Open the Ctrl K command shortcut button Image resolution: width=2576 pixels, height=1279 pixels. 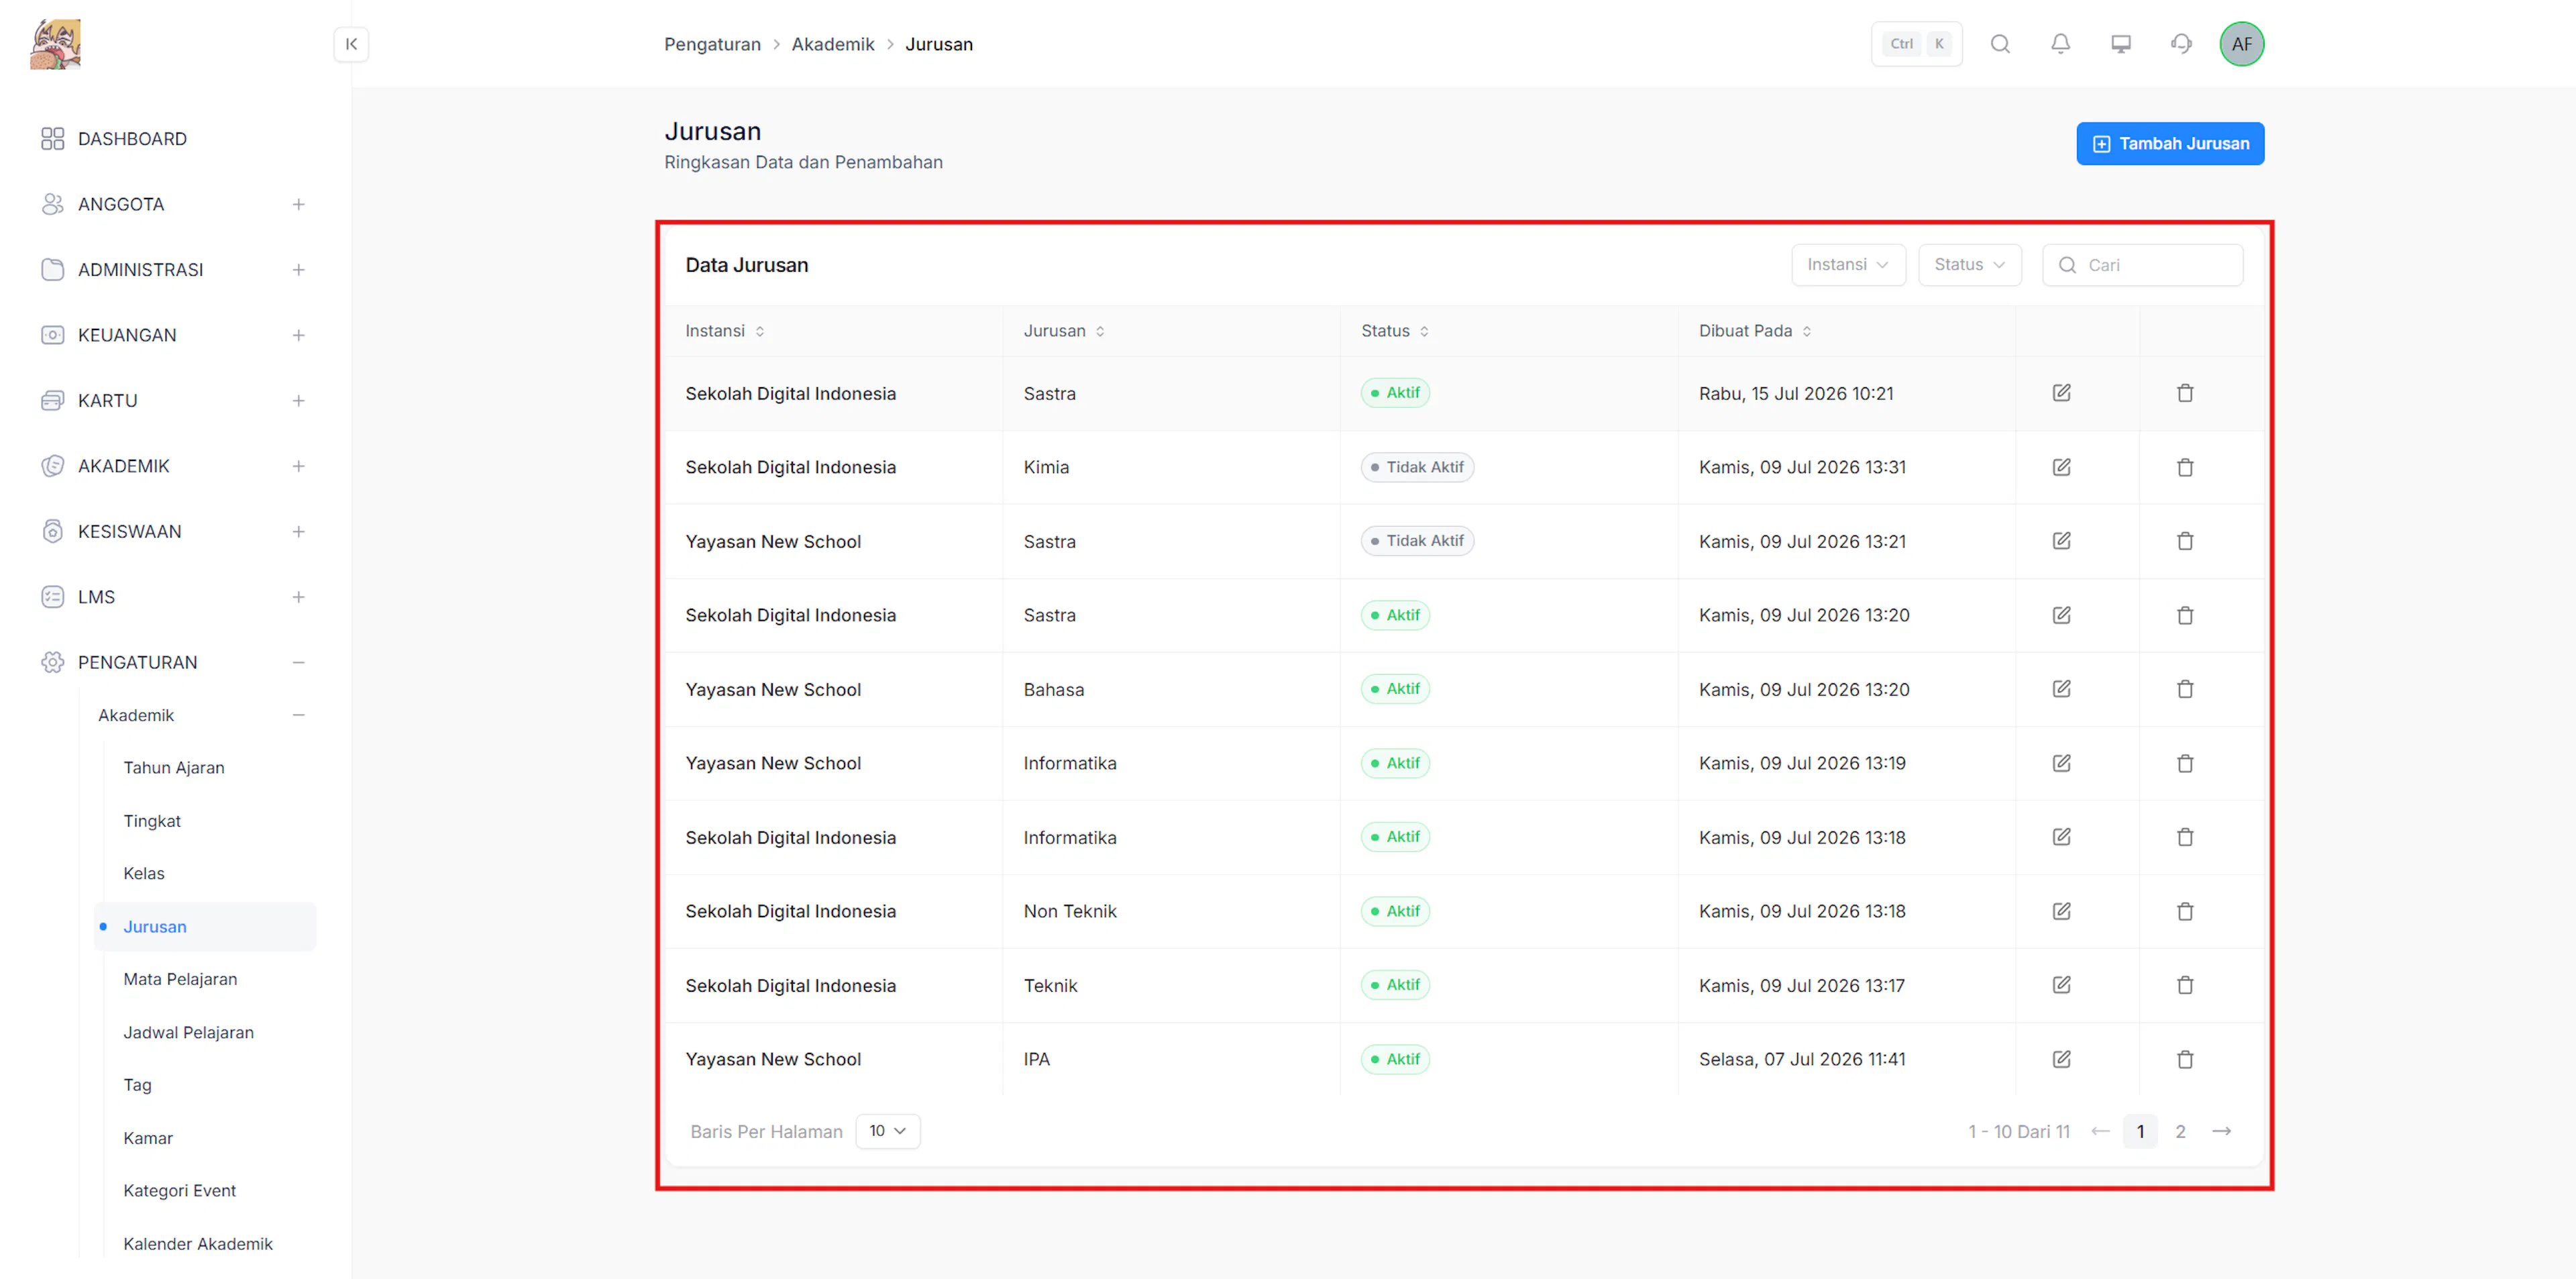(x=1916, y=44)
